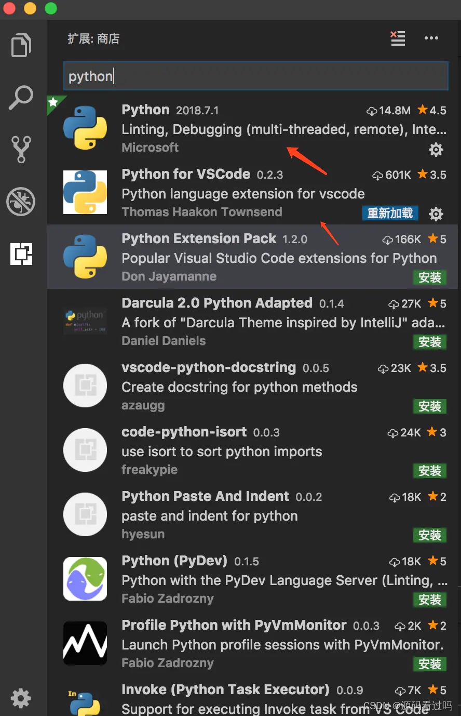
Task: Install Profile Python with PyVmMonitor
Action: (430, 664)
